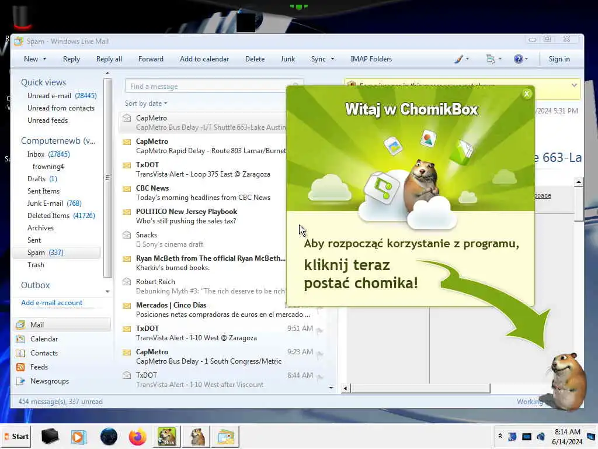Collapse Computernewb account tree
The width and height of the screenshot is (598, 449).
[58, 141]
